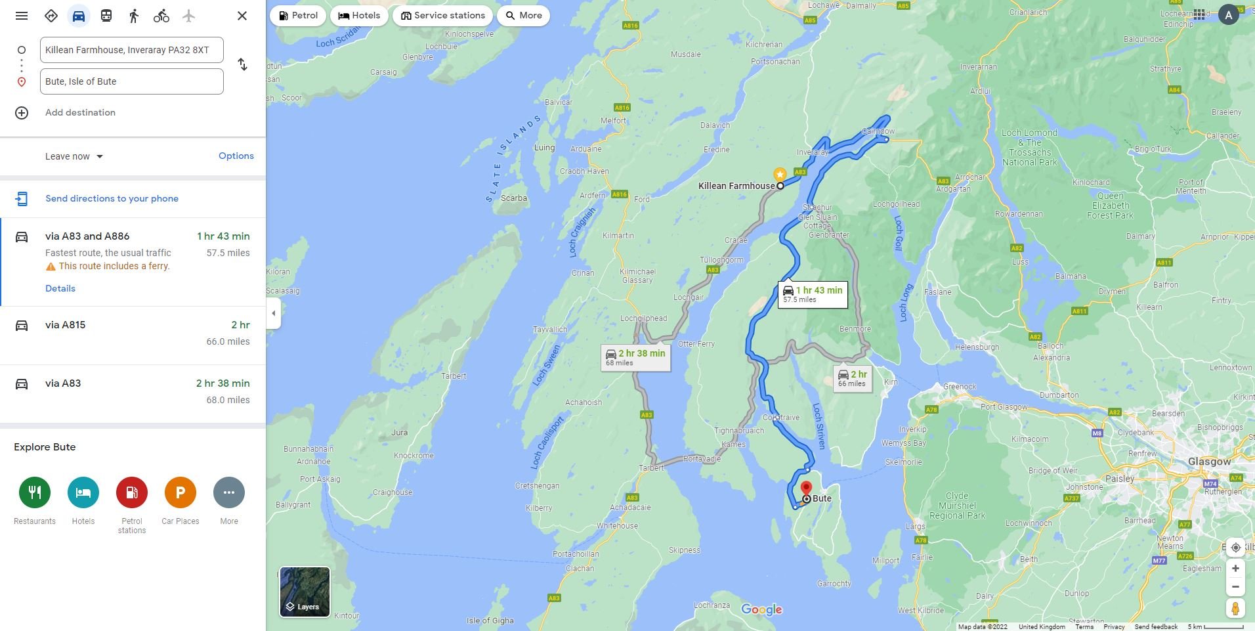
Task: Open More explore categories for Bute
Action: click(x=229, y=492)
